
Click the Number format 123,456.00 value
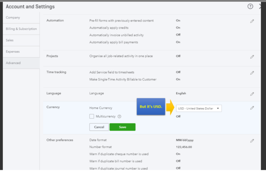tap(184, 147)
